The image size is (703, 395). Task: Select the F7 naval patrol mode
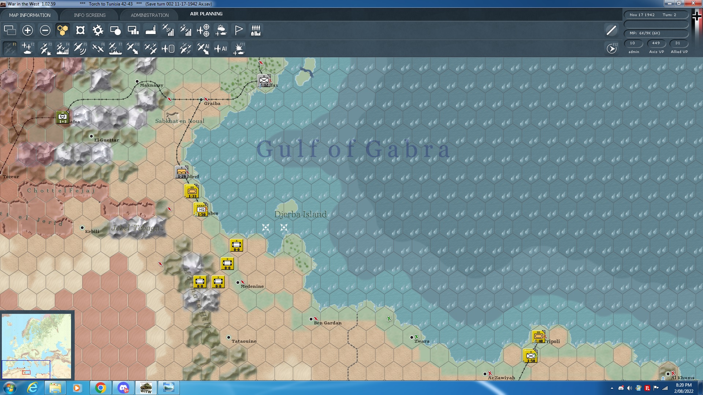115,48
